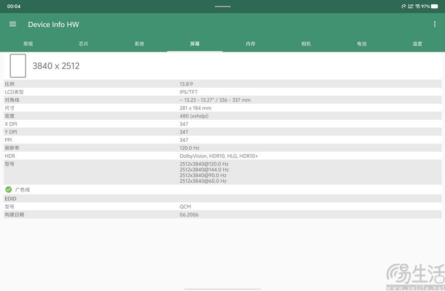Tap the 刷新率 row label
The width and height of the screenshot is (445, 291).
coord(12,148)
